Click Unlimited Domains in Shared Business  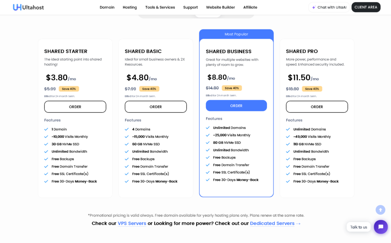coord(229,128)
